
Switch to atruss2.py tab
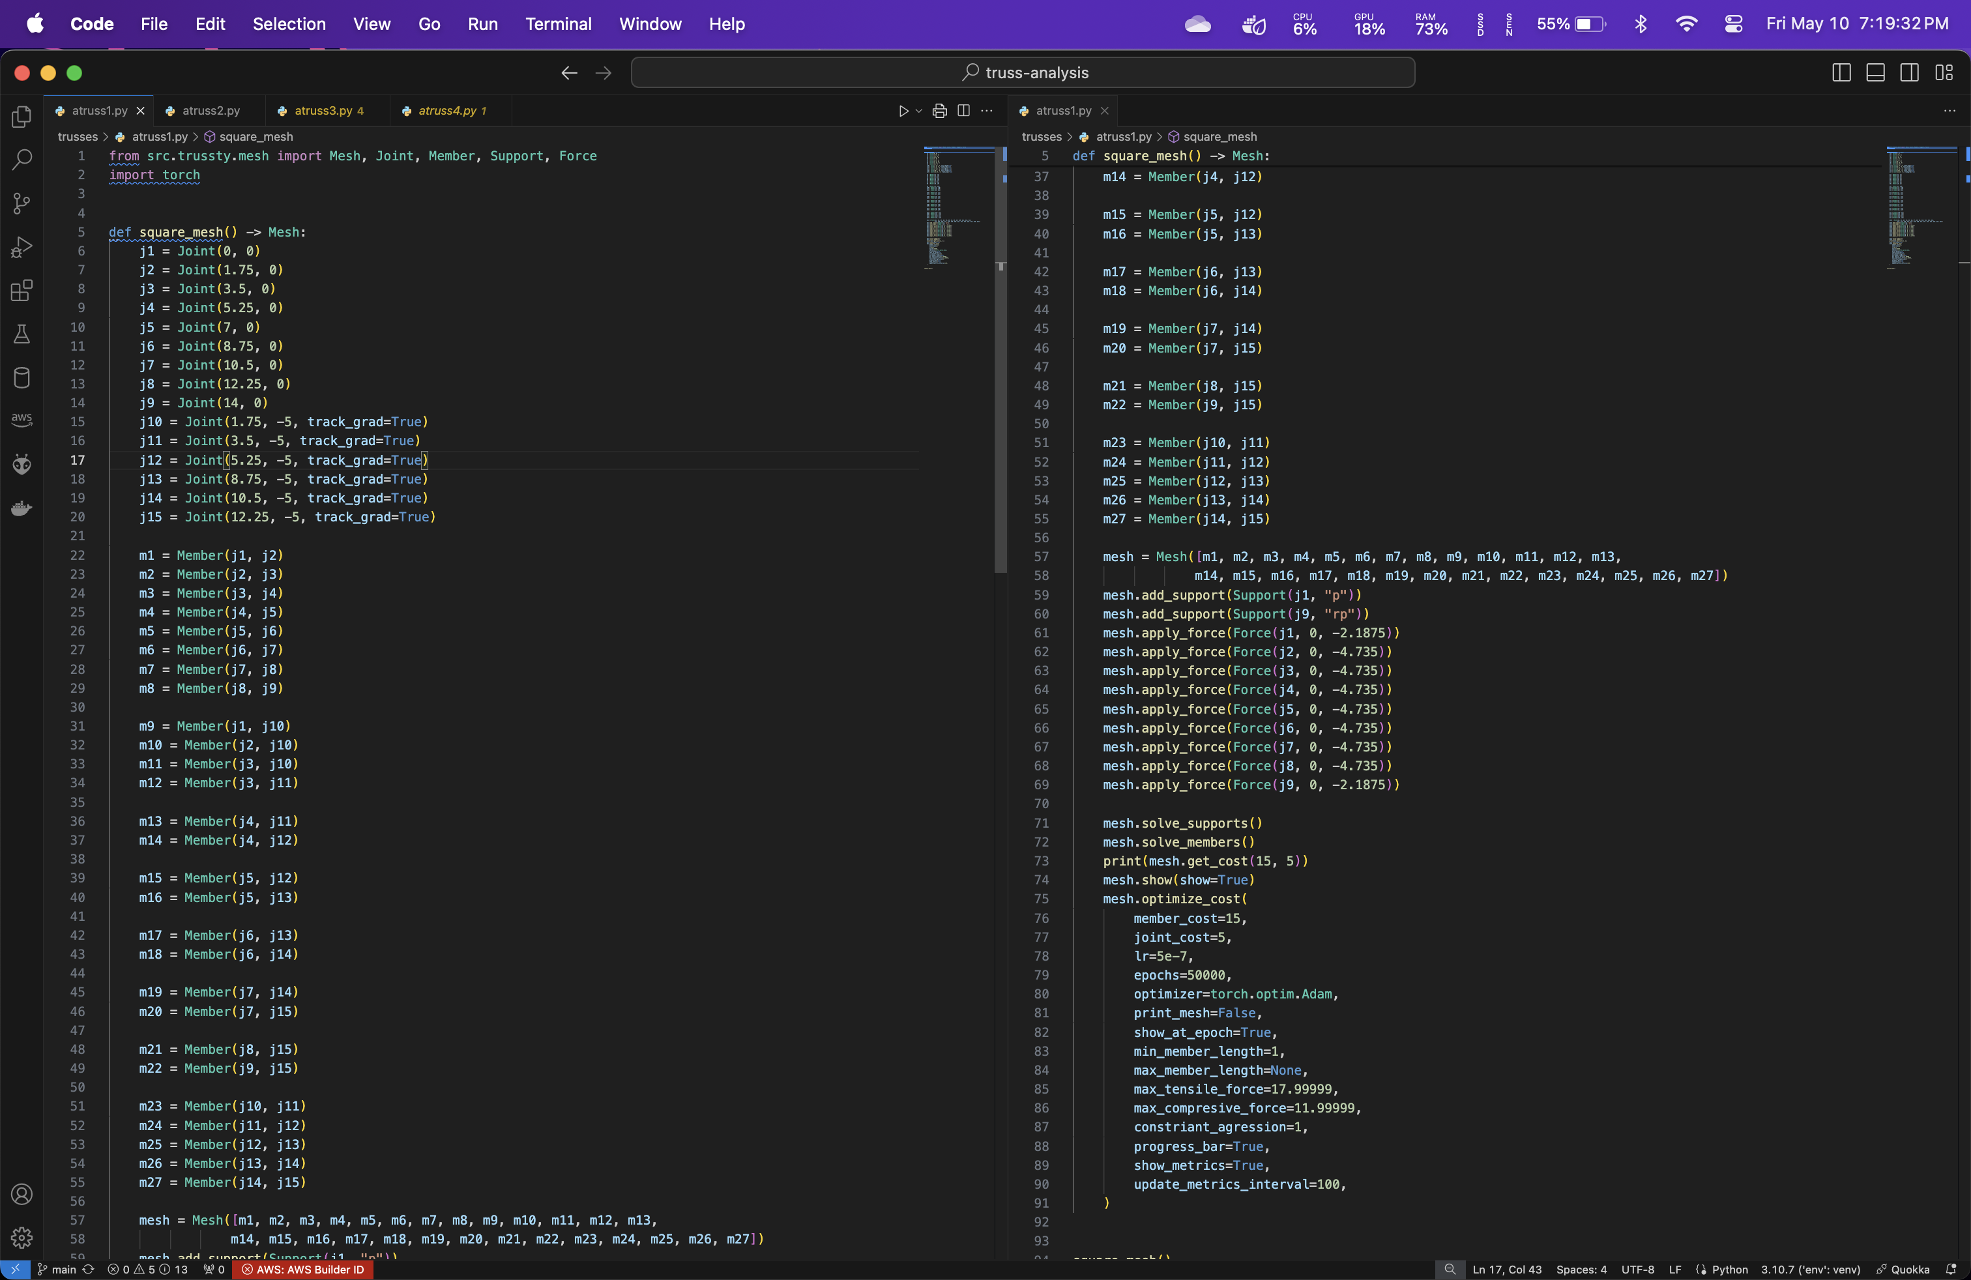211,111
